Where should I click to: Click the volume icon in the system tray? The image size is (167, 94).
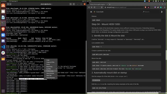coord(158,1)
